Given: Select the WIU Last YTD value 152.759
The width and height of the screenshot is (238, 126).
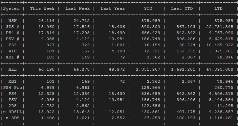Looking at the screenshot, I should coord(186,51).
